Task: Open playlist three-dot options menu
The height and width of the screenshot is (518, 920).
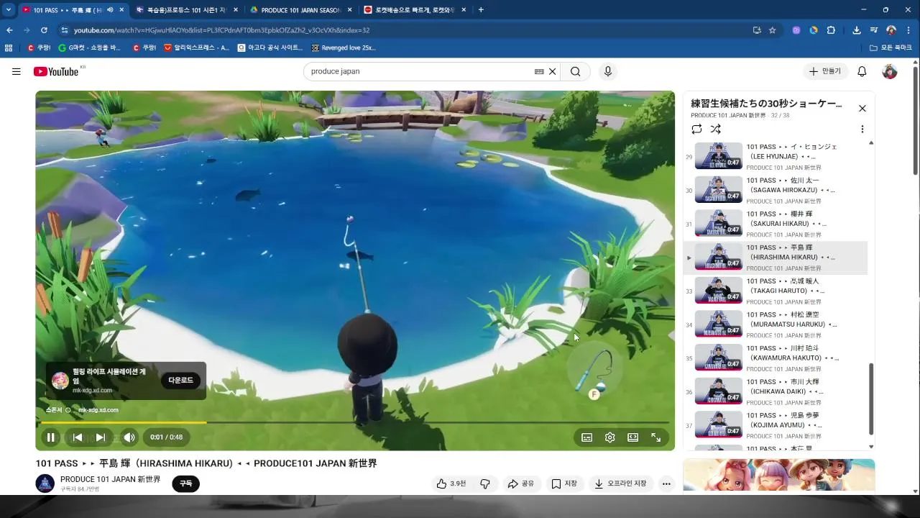Action: coord(862,129)
